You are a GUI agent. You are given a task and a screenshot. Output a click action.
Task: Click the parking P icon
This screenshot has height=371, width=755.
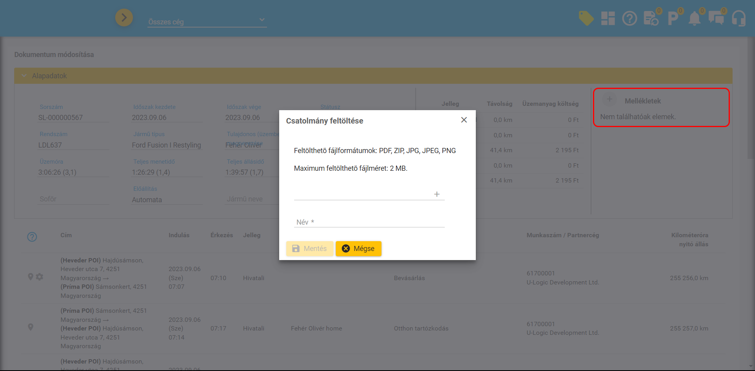point(673,18)
